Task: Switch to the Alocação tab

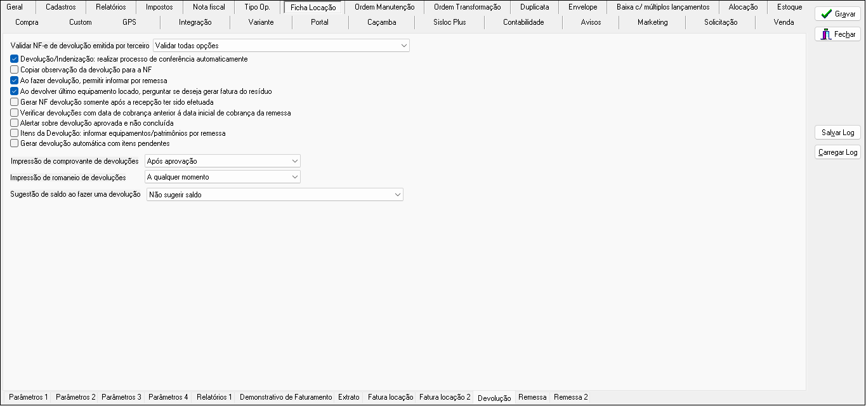Action: point(743,7)
